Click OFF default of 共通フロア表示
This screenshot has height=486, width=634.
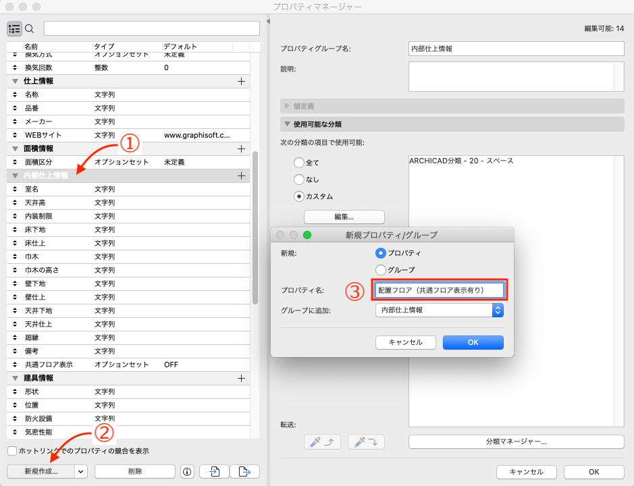coord(171,364)
